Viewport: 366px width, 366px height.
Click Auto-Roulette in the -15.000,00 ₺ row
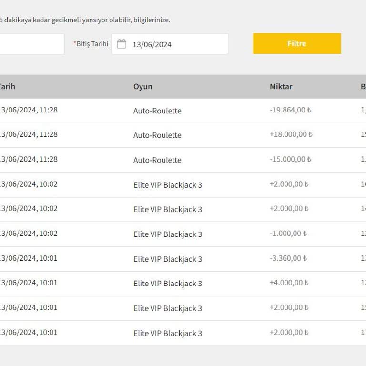click(157, 160)
